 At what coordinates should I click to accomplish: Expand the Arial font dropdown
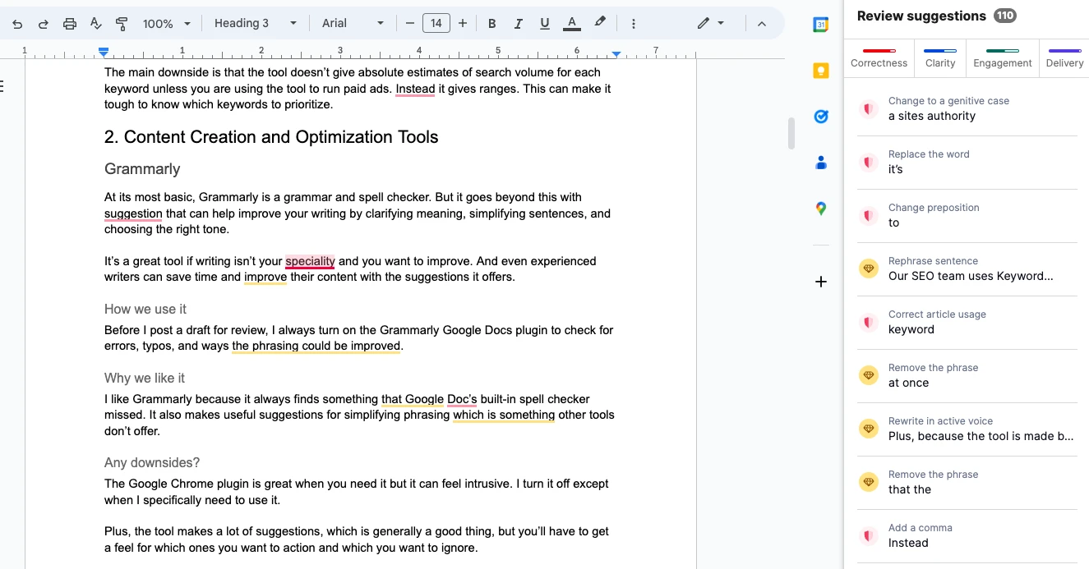[x=353, y=23]
